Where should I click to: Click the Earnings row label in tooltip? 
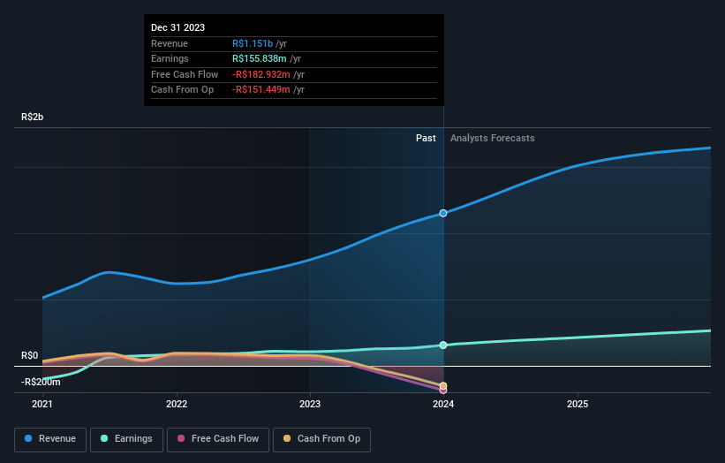click(x=170, y=58)
